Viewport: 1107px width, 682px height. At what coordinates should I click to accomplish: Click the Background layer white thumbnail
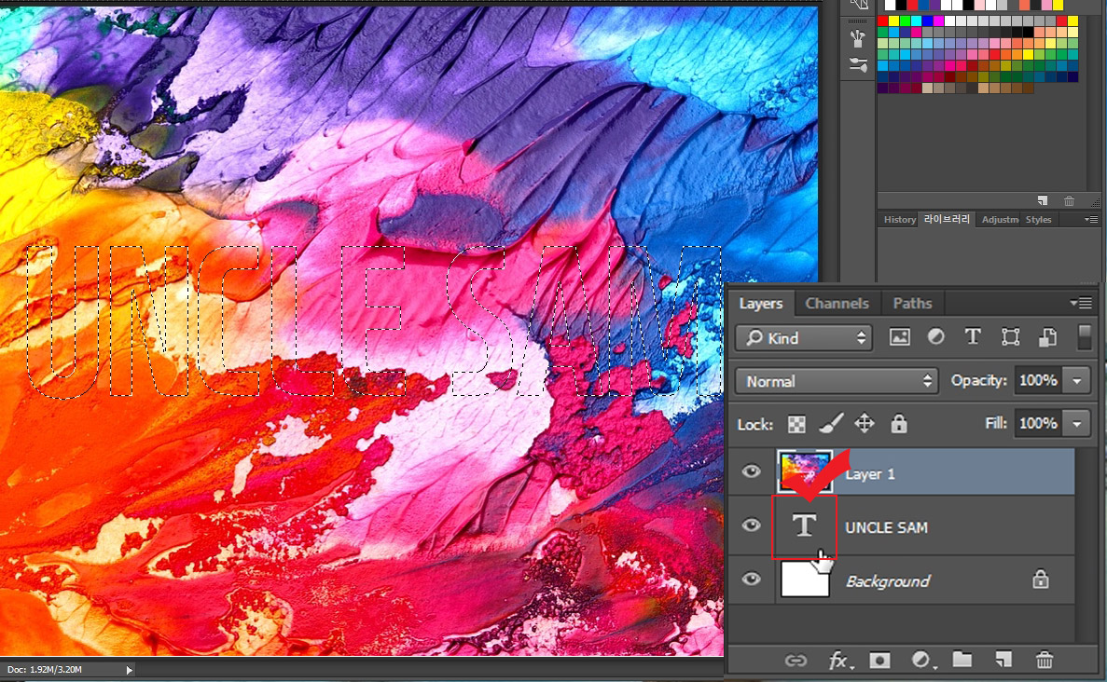(805, 580)
